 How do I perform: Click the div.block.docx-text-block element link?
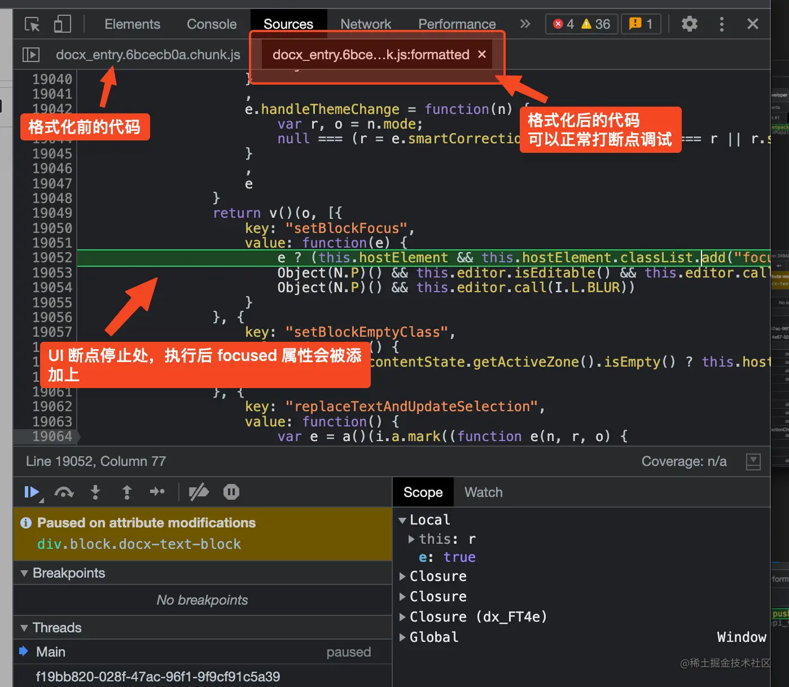pos(139,544)
